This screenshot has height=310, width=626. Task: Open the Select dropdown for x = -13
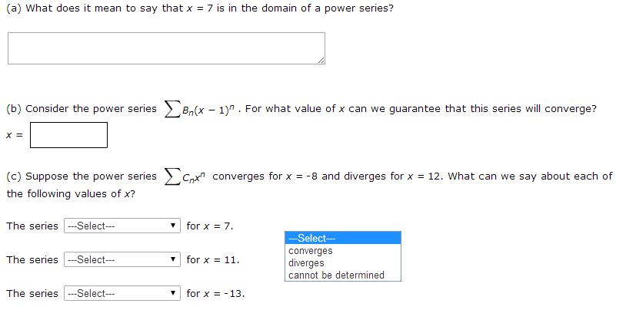tap(122, 294)
